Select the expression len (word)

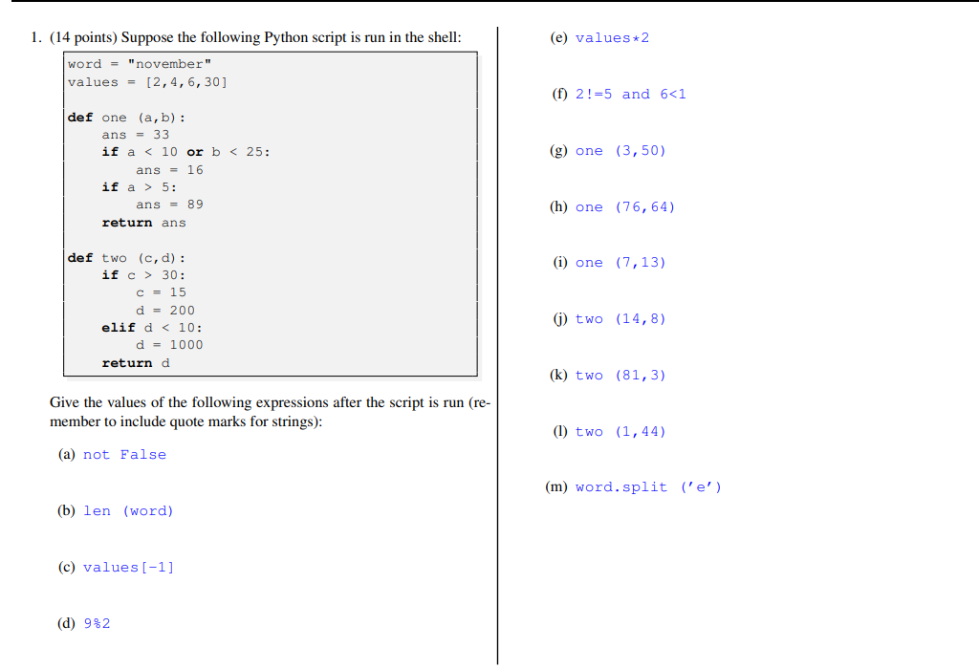tap(129, 510)
